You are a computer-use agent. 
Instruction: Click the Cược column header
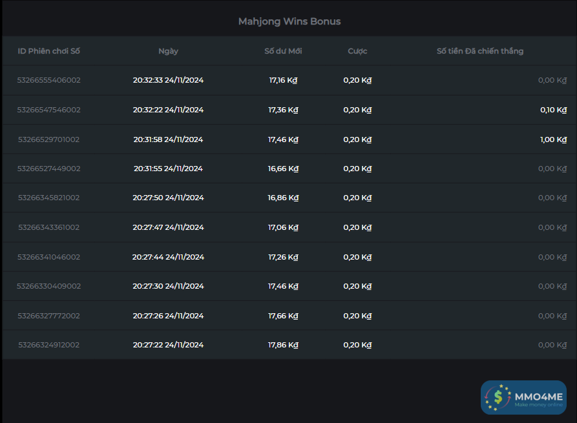tap(357, 51)
